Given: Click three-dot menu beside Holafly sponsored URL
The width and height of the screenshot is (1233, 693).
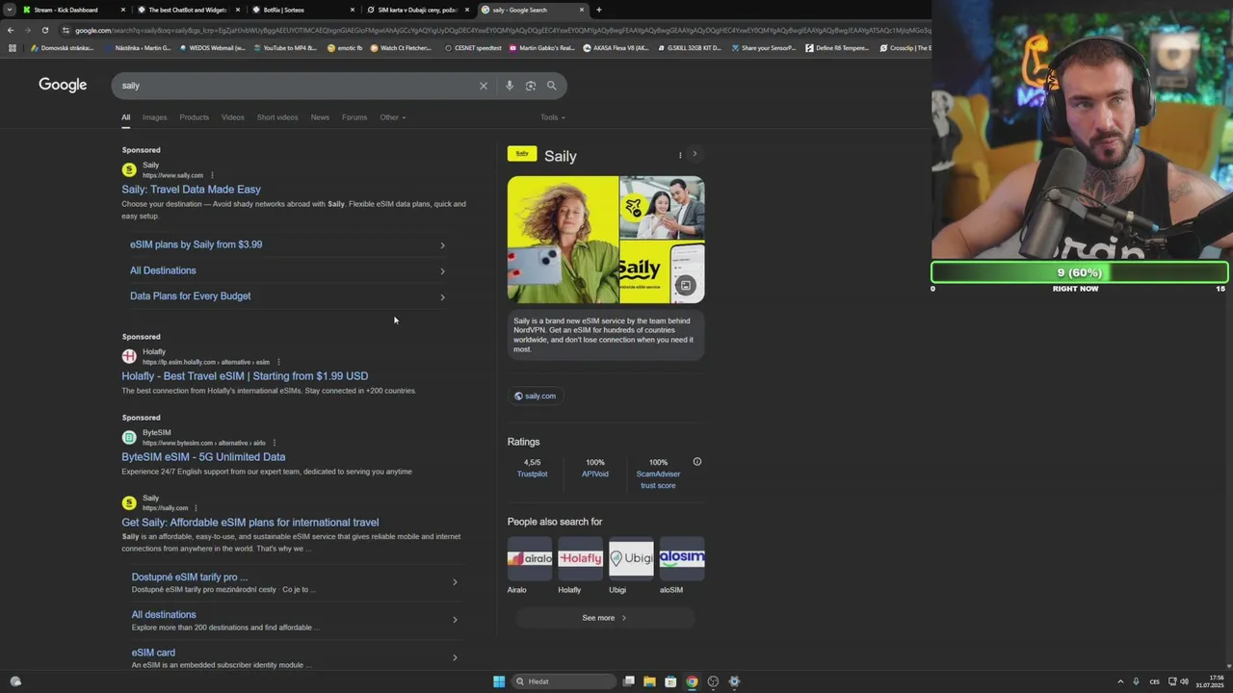Looking at the screenshot, I should tap(278, 362).
